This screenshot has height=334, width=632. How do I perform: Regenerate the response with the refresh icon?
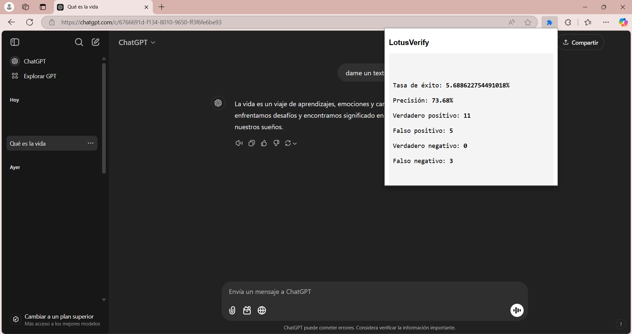tap(289, 143)
